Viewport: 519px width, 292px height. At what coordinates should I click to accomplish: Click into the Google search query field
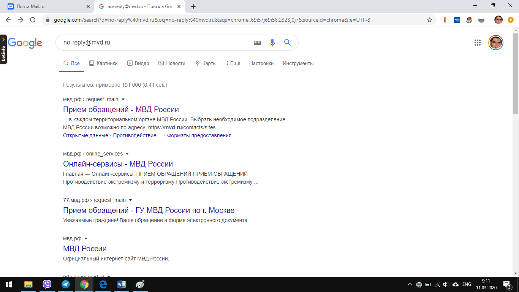pos(152,43)
